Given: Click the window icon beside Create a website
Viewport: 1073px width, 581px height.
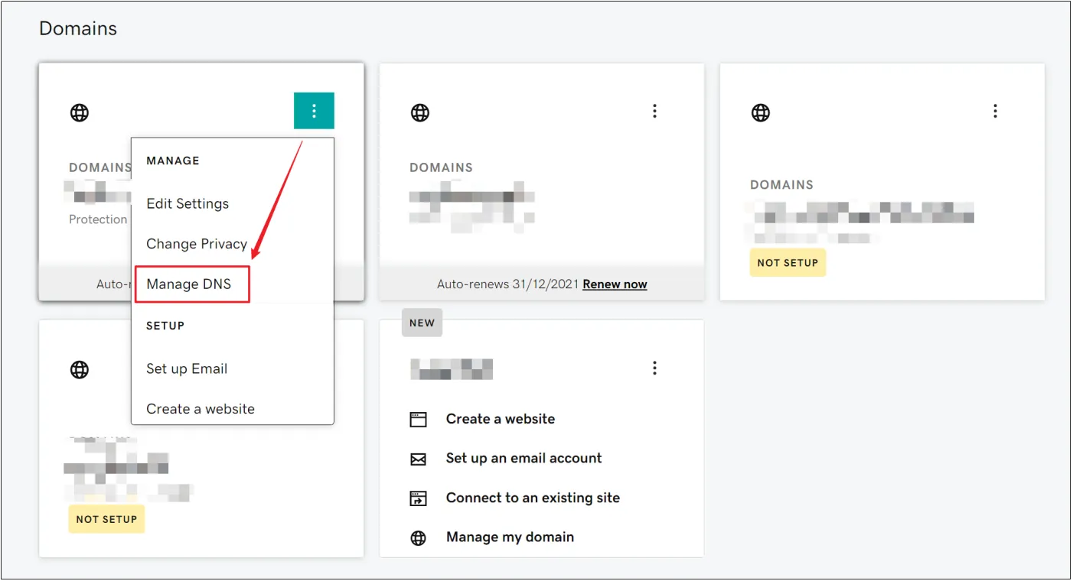Looking at the screenshot, I should tap(418, 419).
